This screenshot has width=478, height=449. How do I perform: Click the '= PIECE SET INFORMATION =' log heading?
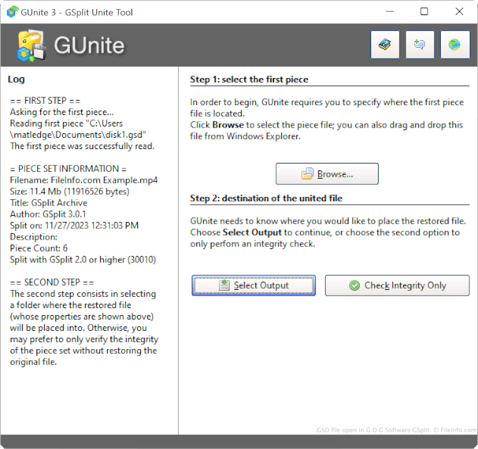click(68, 169)
